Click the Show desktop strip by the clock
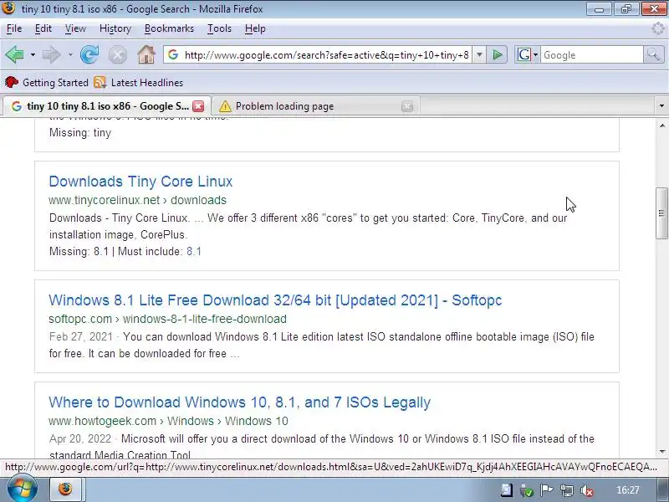The height and width of the screenshot is (502, 669). [x=662, y=490]
